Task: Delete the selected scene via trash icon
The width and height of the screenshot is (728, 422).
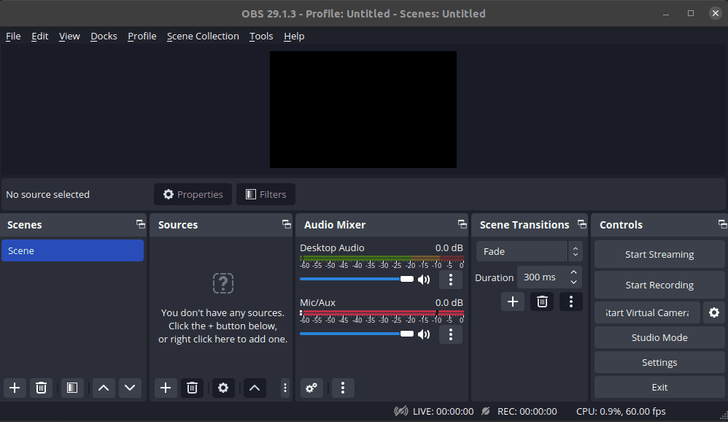Action: (x=41, y=388)
